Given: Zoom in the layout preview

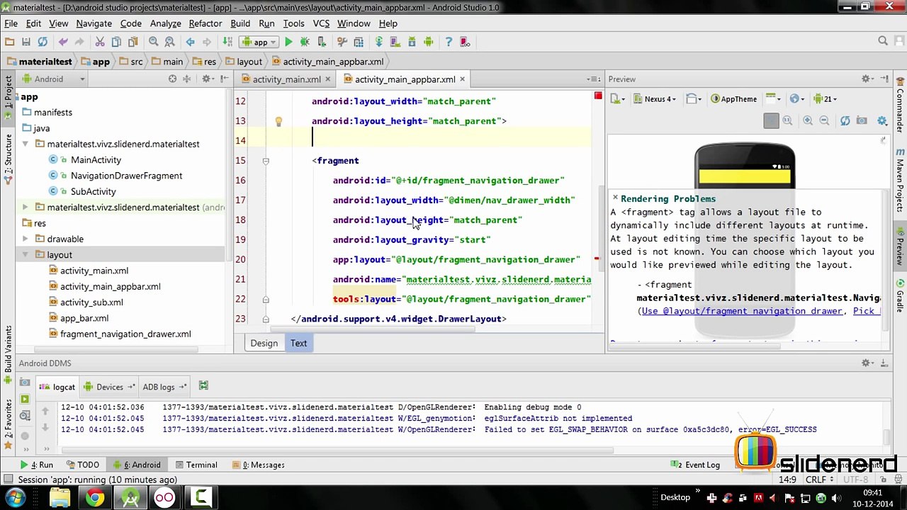Looking at the screenshot, I should [x=808, y=121].
